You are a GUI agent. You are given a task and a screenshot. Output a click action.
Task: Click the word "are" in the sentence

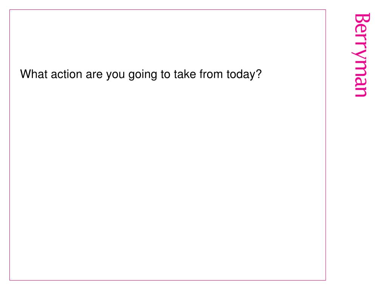tap(94, 75)
